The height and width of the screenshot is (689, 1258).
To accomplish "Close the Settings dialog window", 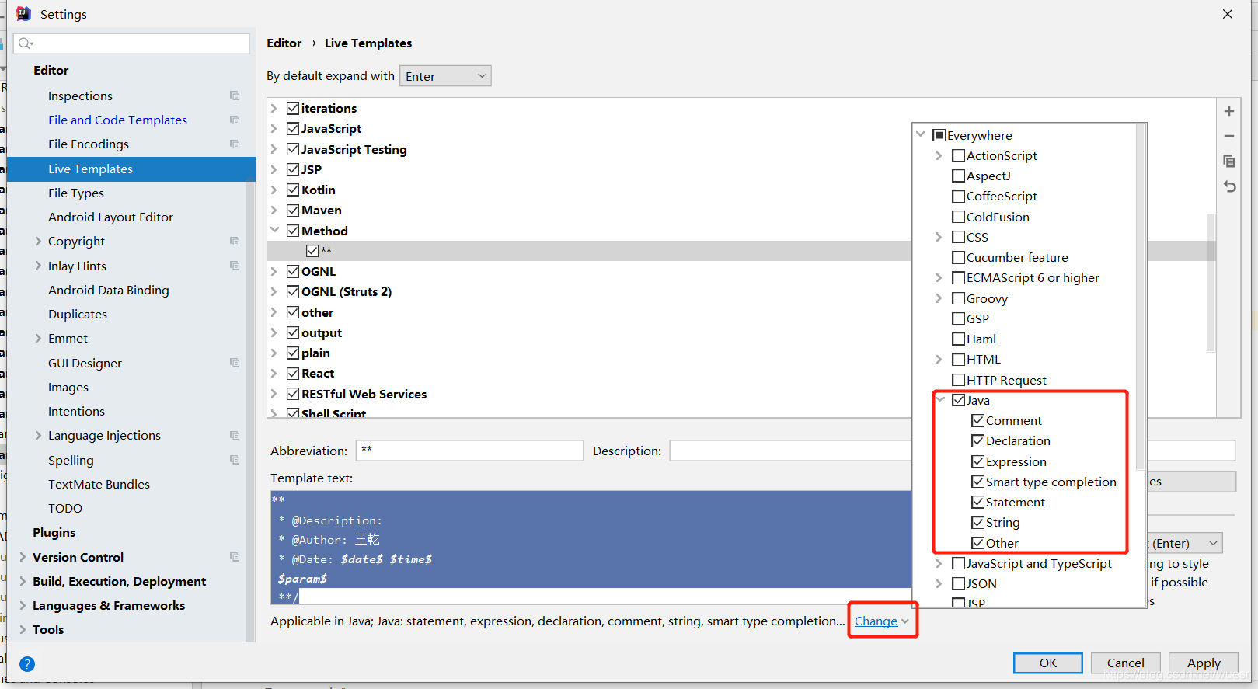I will (x=1228, y=14).
